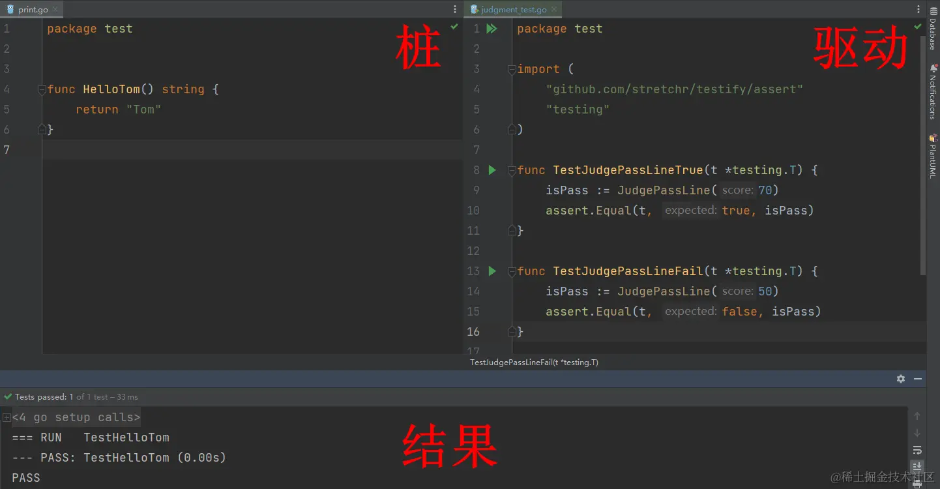
Task: Click '--- PASS: TestHelloTom' console line
Action: click(x=119, y=458)
